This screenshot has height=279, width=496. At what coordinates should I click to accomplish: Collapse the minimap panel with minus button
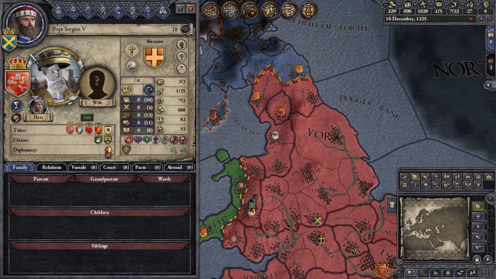point(490,198)
